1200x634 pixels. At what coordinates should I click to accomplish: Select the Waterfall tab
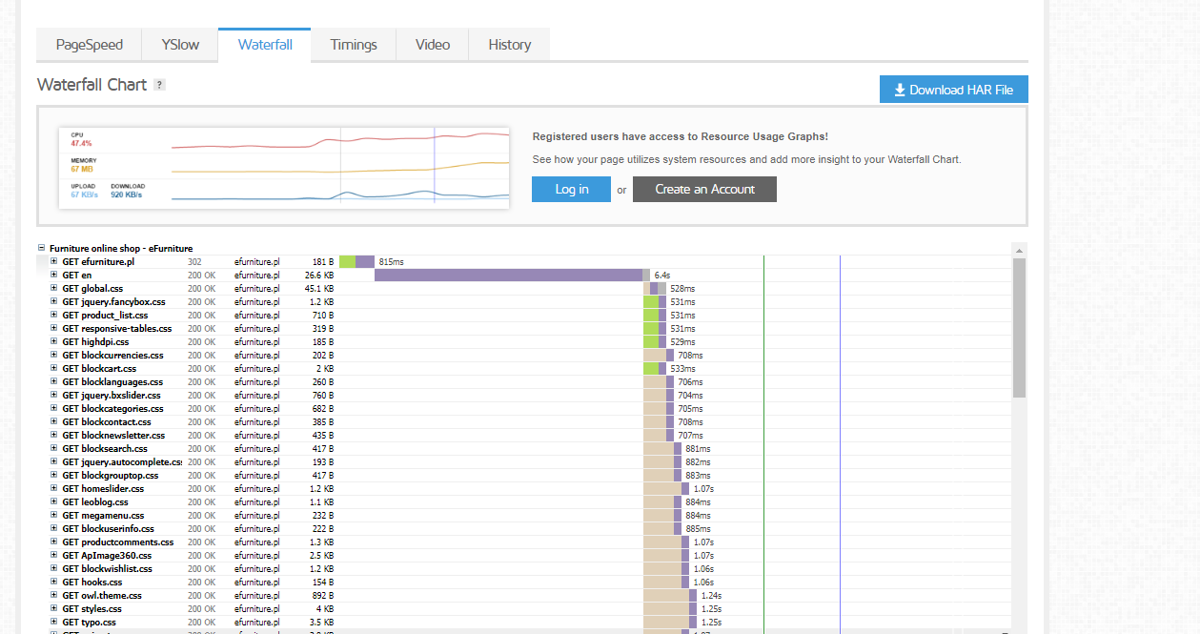(x=265, y=45)
